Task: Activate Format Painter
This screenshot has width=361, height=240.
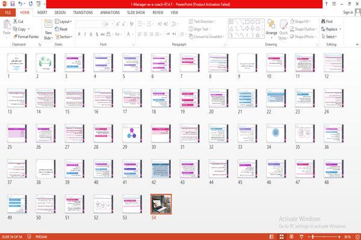Action: [26, 37]
